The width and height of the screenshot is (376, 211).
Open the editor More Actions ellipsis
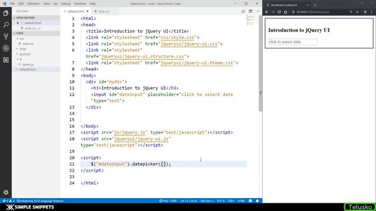[x=258, y=11]
